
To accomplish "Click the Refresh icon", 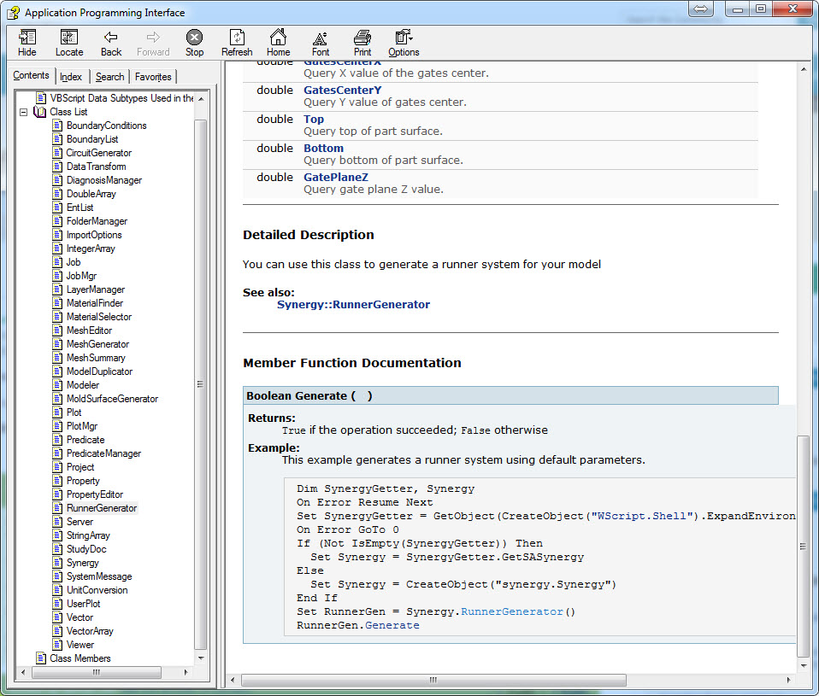I will click(x=237, y=42).
